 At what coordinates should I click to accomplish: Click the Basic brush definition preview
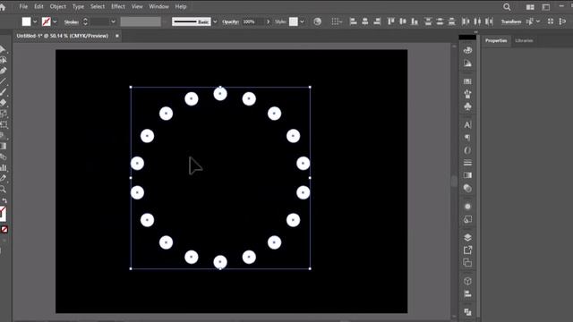pyautogui.click(x=191, y=21)
